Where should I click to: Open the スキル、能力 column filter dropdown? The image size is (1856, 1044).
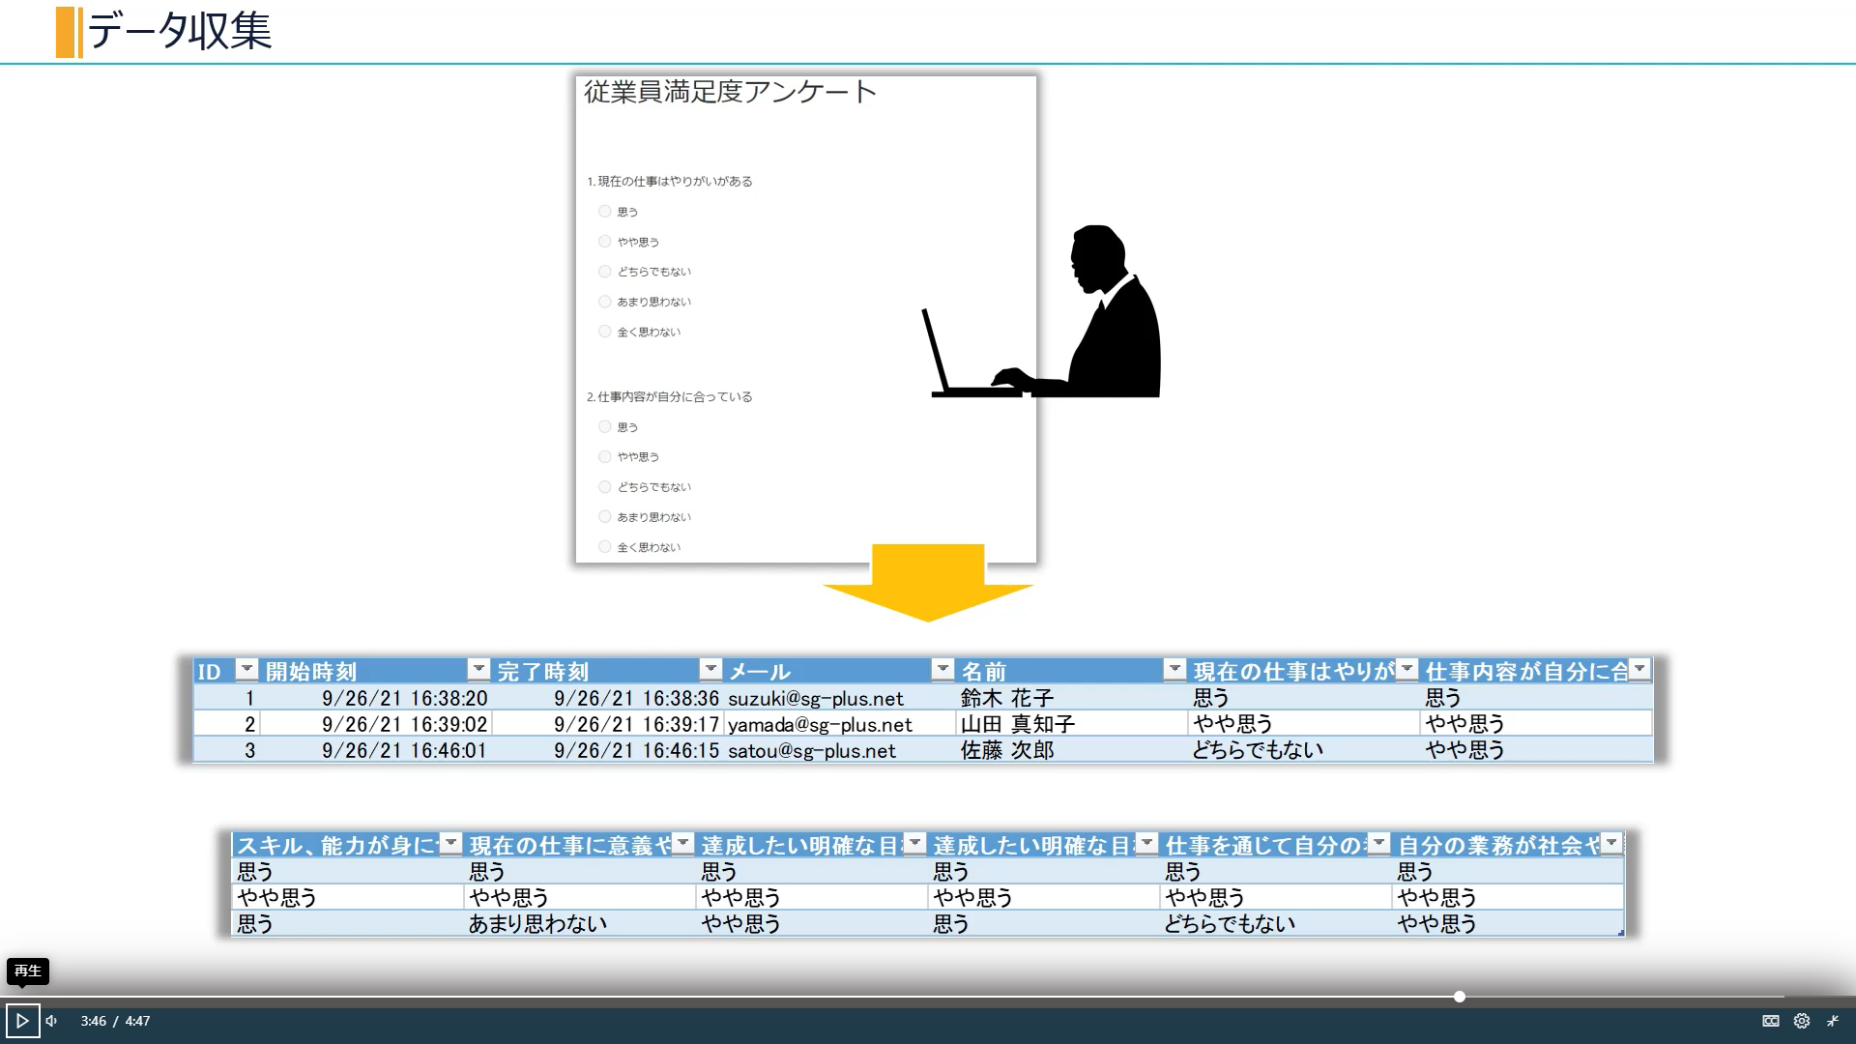[x=450, y=843]
